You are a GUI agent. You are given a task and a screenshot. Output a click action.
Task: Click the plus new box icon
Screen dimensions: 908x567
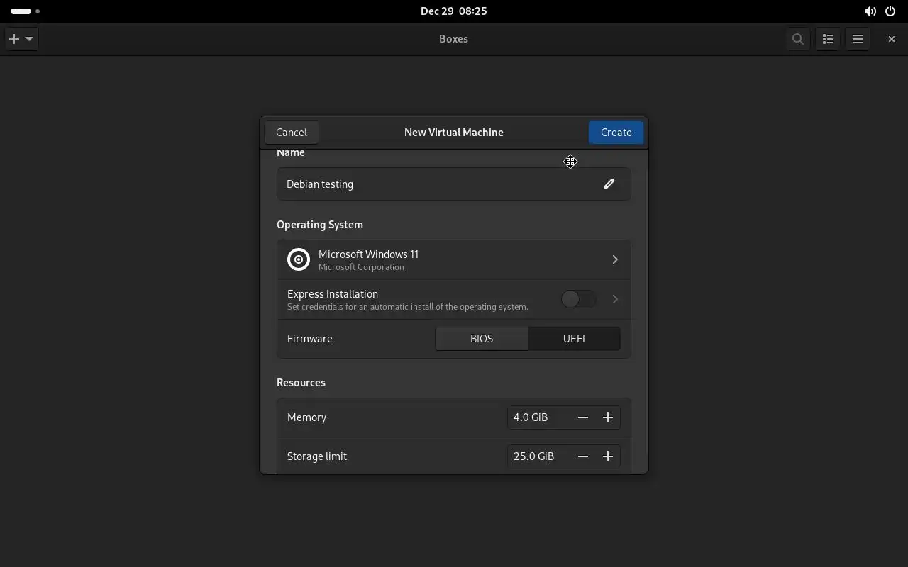(x=14, y=39)
